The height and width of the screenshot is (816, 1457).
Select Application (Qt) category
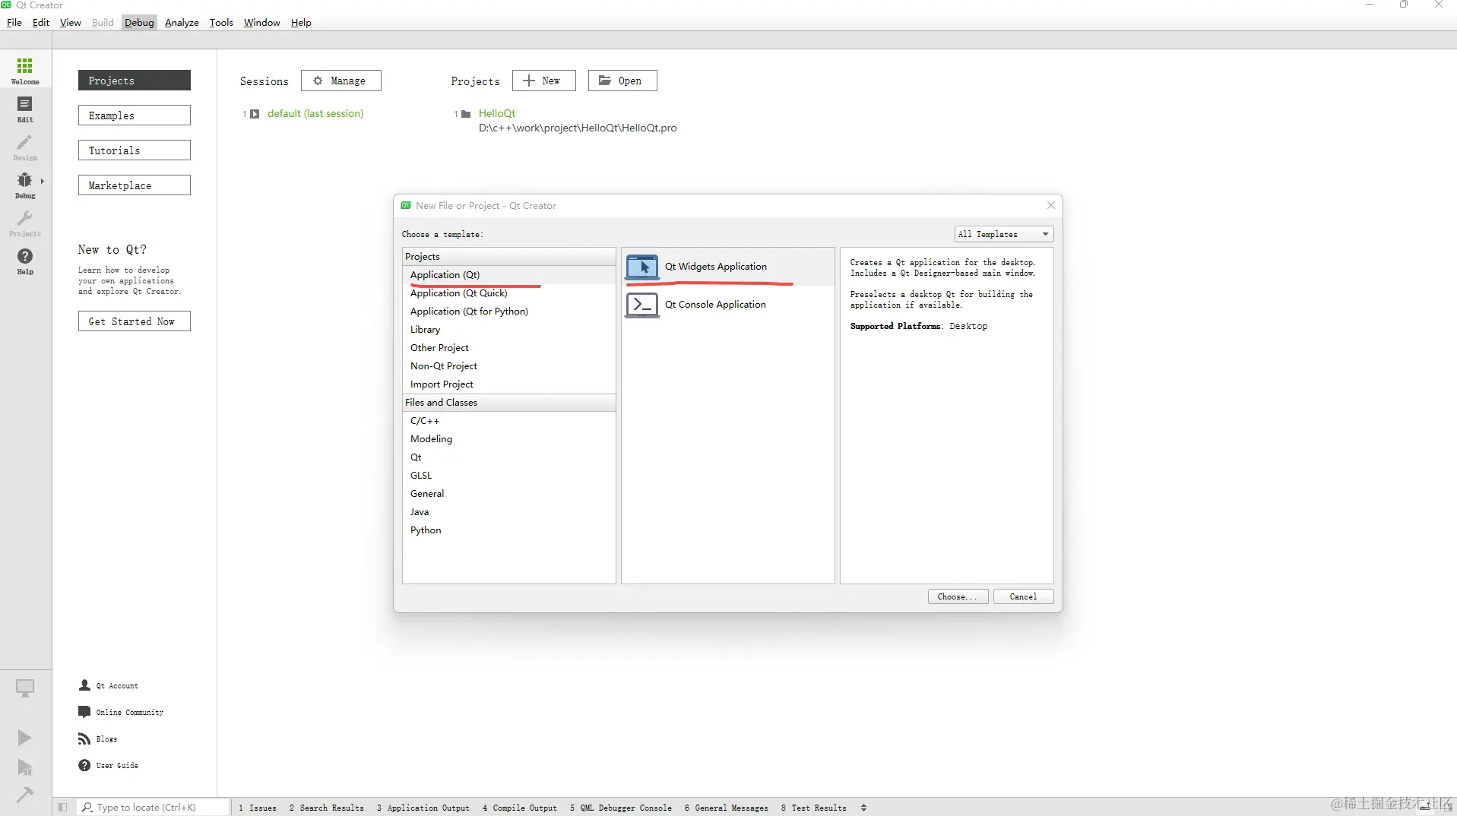coord(508,275)
